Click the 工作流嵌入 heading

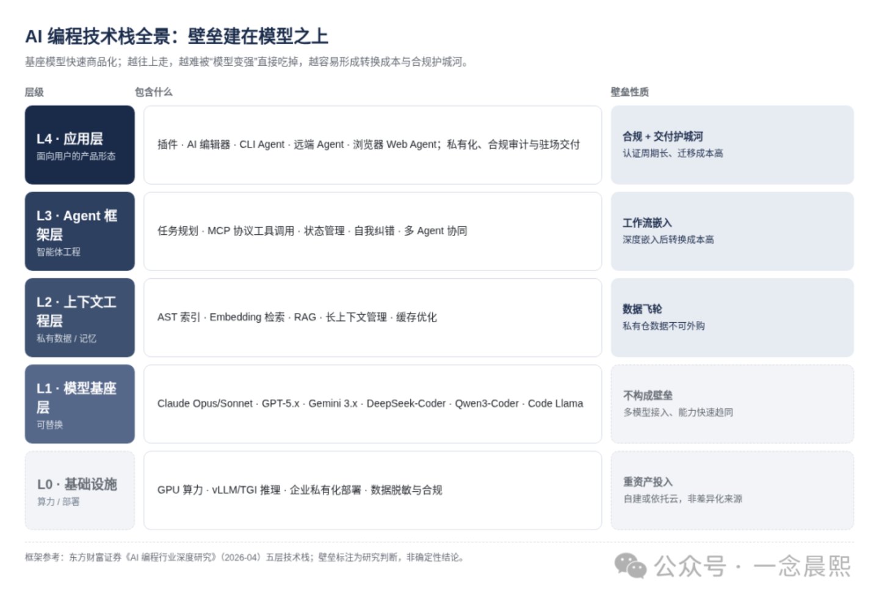(x=647, y=223)
